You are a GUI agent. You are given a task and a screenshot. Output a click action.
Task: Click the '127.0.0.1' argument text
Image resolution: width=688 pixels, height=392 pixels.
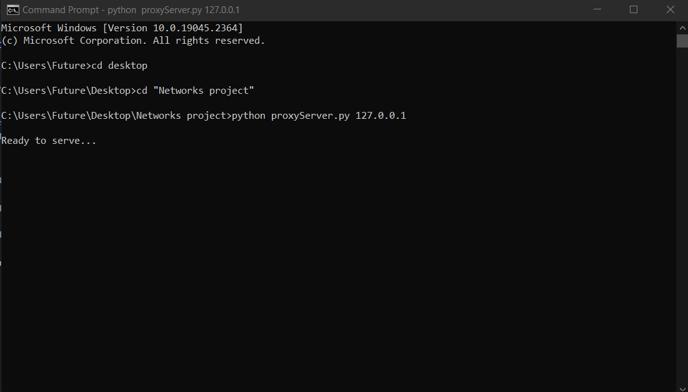point(381,115)
